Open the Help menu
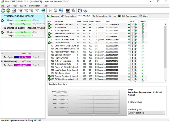 pos(46,6)
